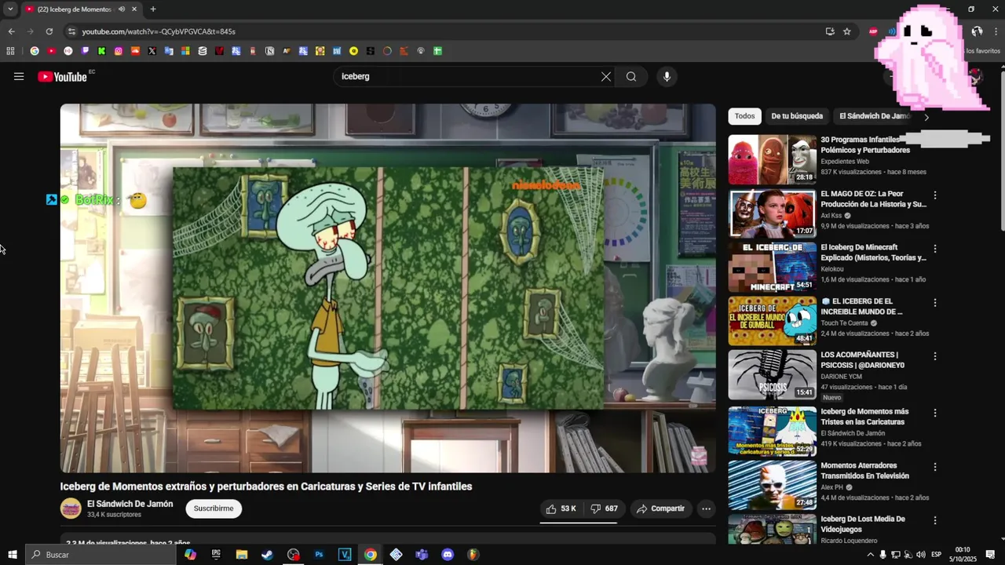The image size is (1005, 565).
Task: Open El Sándwich De Jamón channel name link
Action: pos(130,504)
